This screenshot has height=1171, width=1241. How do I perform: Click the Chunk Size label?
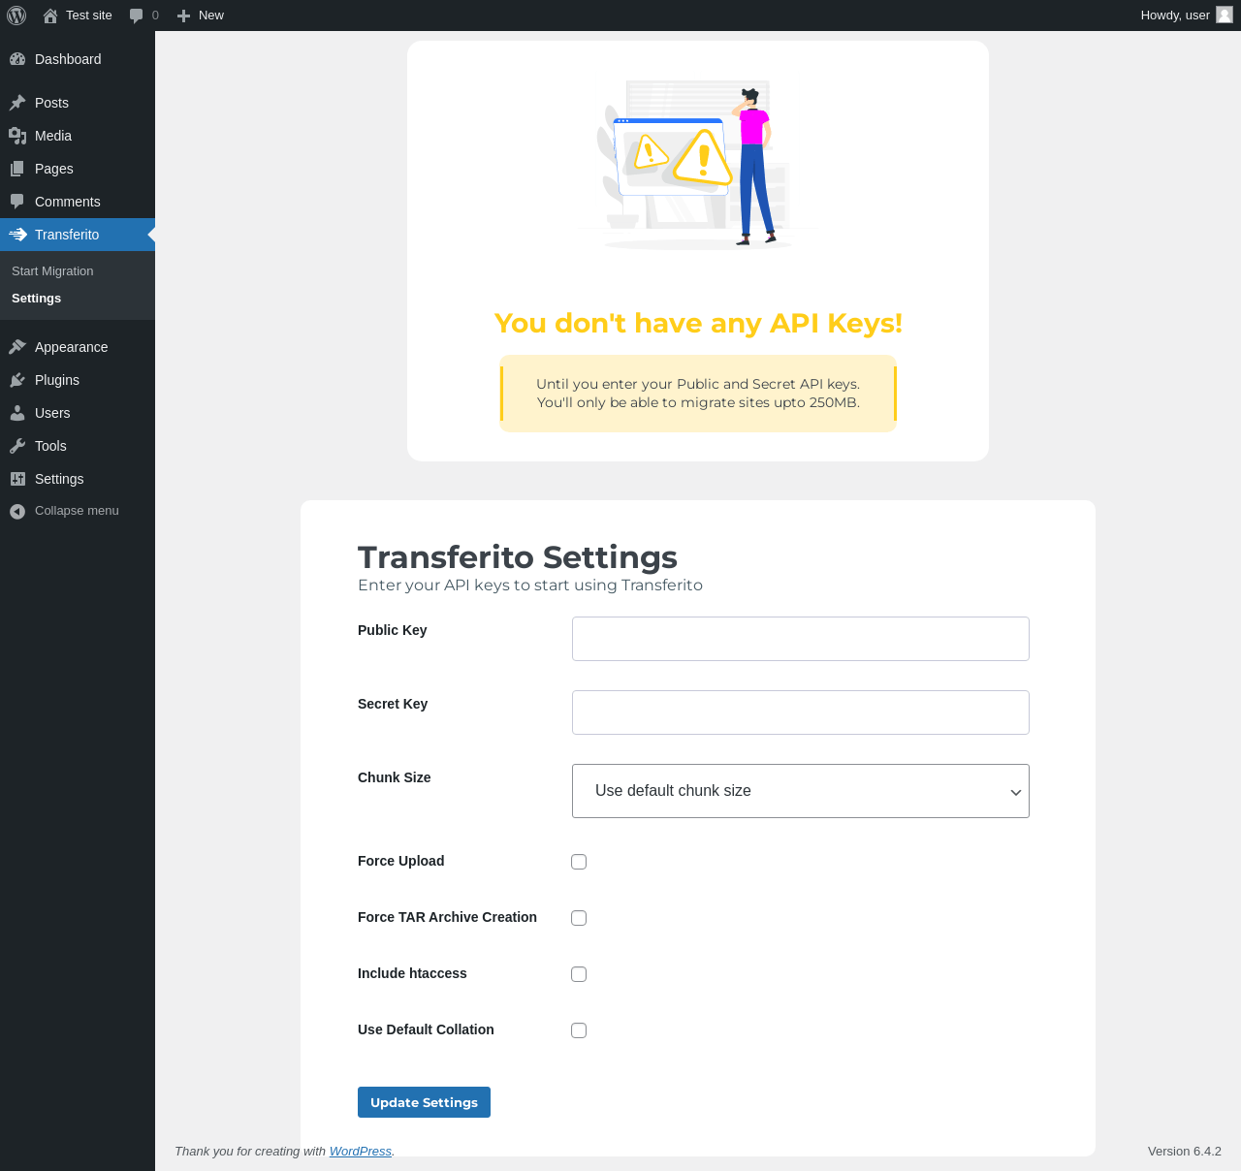pos(394,777)
